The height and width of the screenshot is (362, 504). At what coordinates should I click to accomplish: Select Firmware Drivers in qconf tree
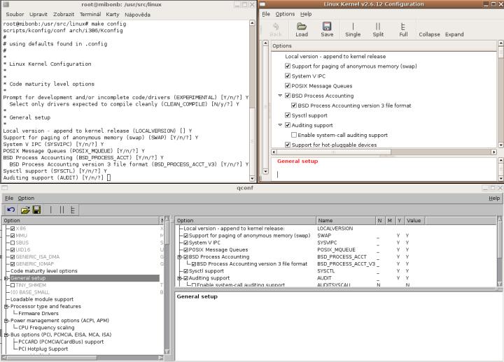click(38, 314)
